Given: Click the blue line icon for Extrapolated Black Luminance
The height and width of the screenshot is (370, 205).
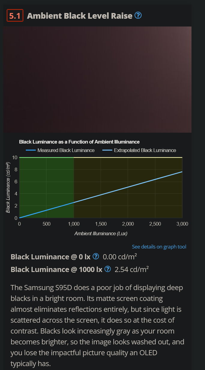Looking at the screenshot, I should click(107, 150).
